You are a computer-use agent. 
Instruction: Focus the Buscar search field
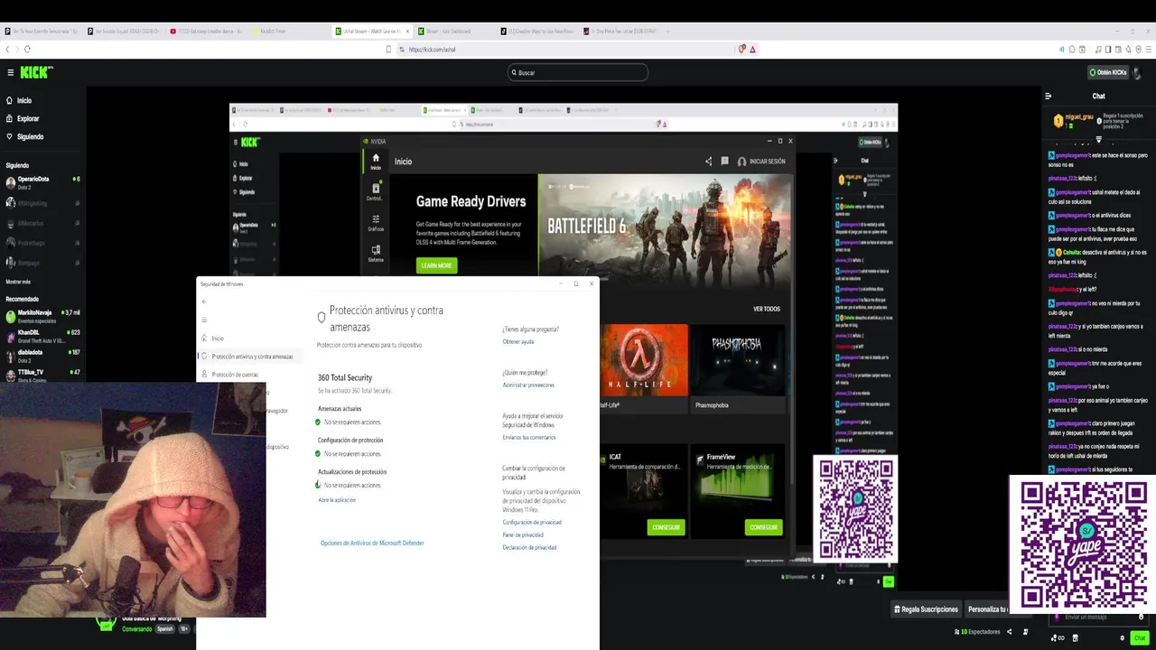tap(578, 72)
